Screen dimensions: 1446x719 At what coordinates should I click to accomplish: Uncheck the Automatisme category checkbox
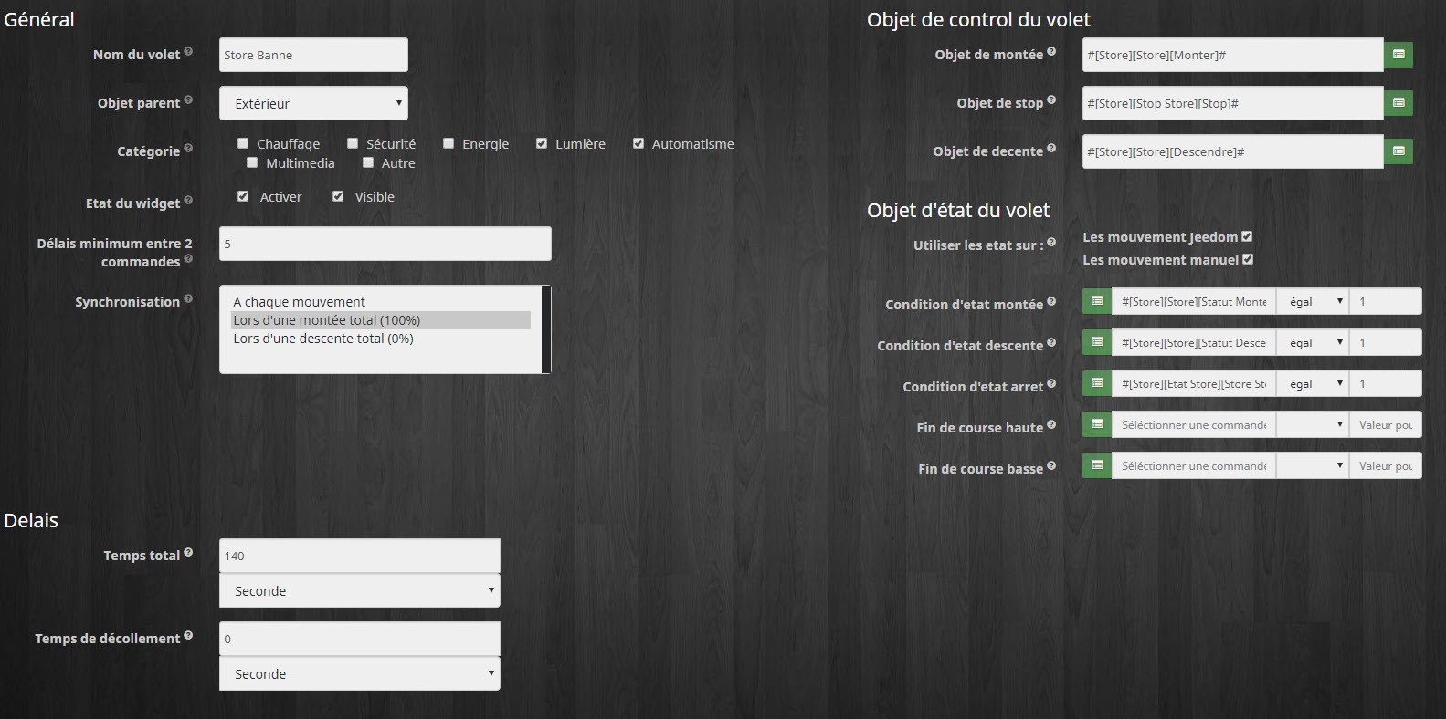639,143
